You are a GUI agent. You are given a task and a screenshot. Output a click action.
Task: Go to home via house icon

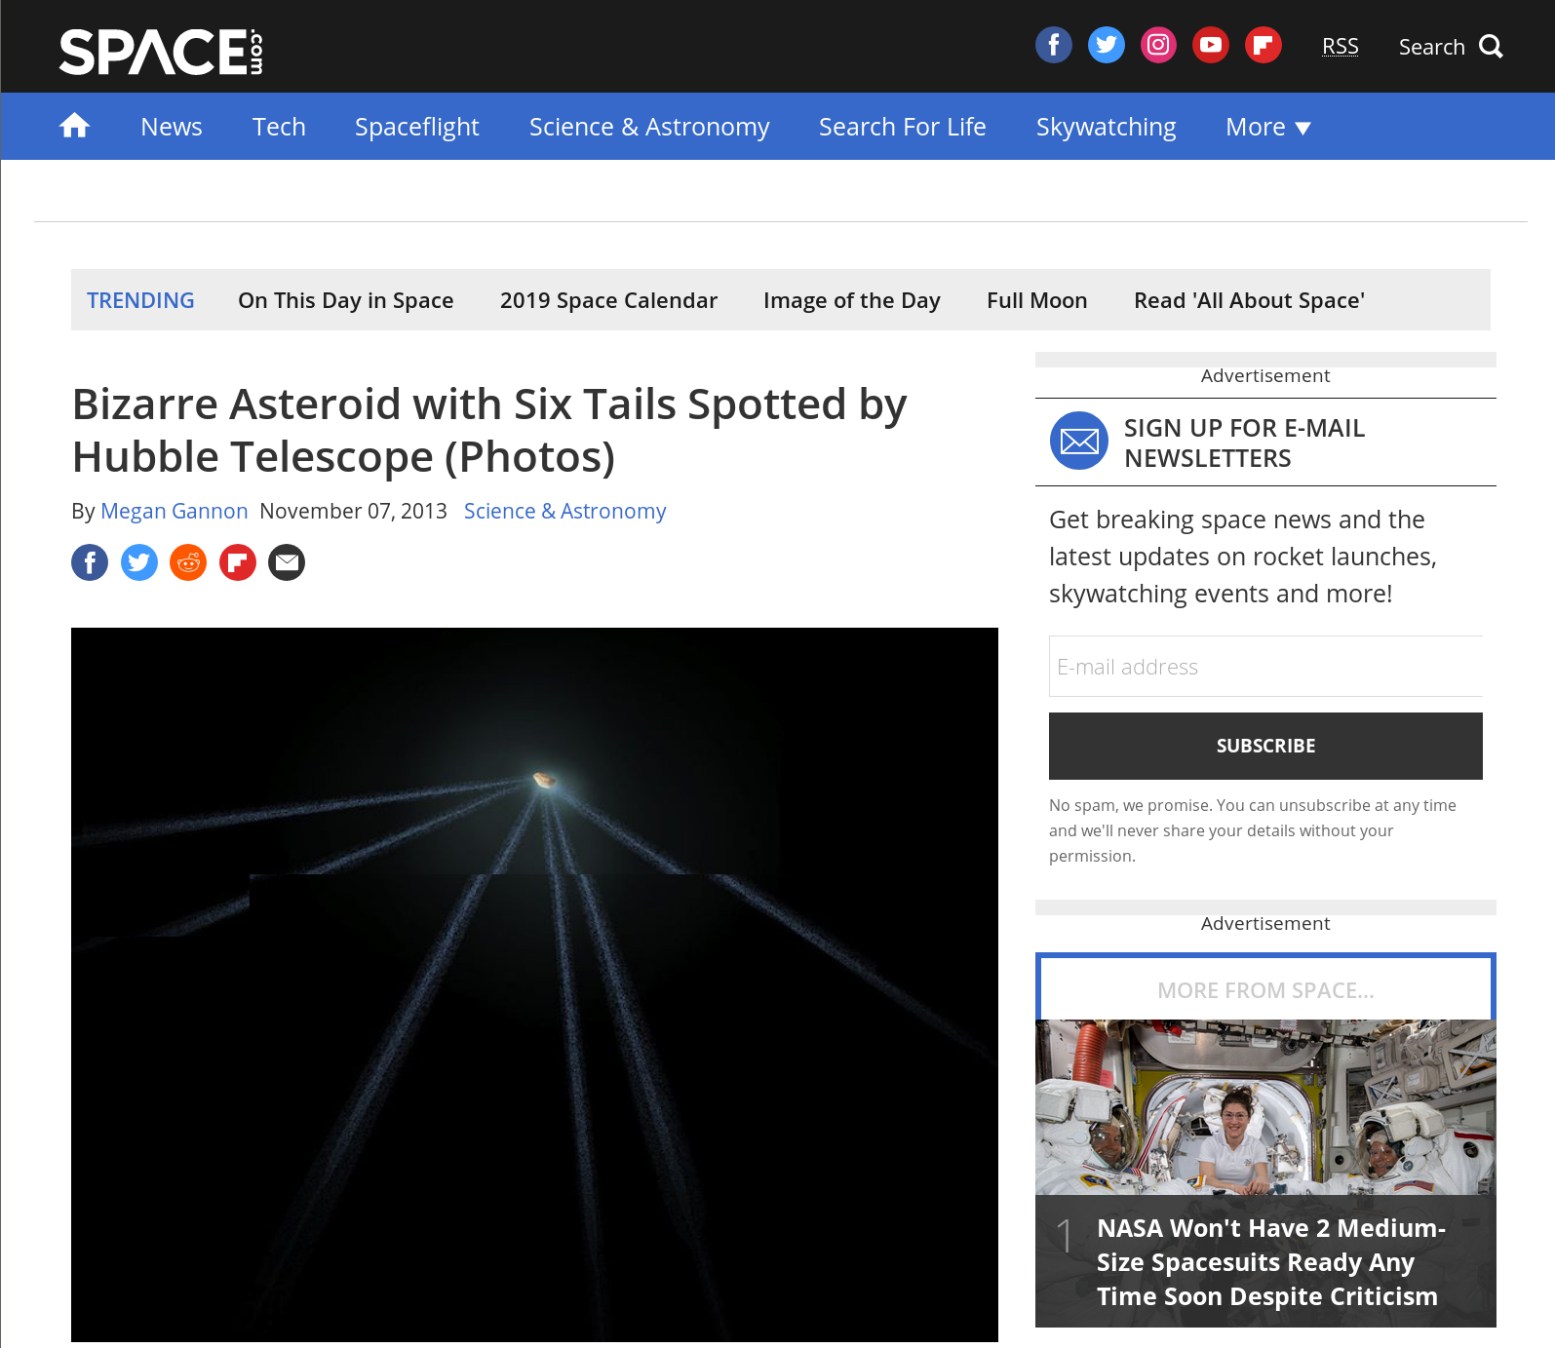pos(74,126)
